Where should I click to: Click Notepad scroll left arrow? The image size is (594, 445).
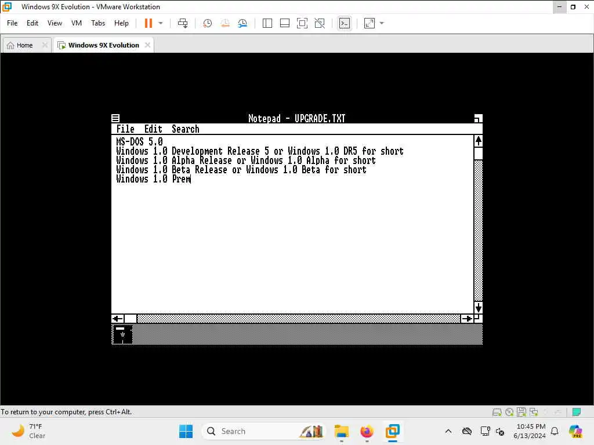pos(118,319)
